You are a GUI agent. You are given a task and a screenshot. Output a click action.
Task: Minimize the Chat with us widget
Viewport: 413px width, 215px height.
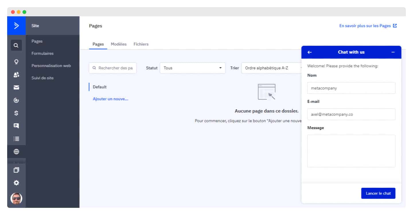393,52
